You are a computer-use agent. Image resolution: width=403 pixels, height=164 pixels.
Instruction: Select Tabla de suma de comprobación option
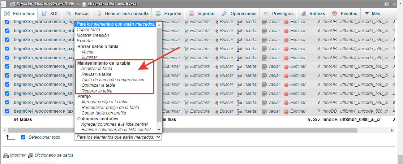click(113, 80)
